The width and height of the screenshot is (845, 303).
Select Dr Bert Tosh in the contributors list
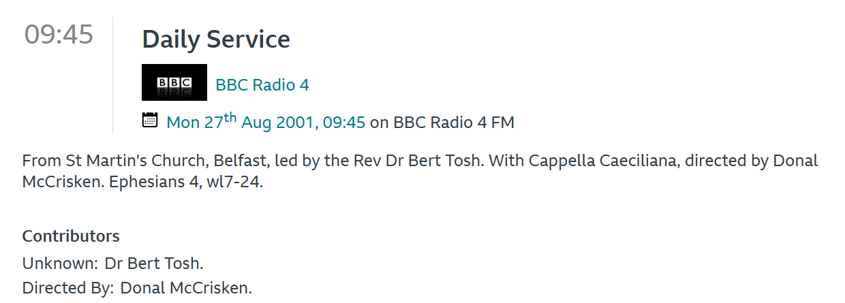pos(154,264)
